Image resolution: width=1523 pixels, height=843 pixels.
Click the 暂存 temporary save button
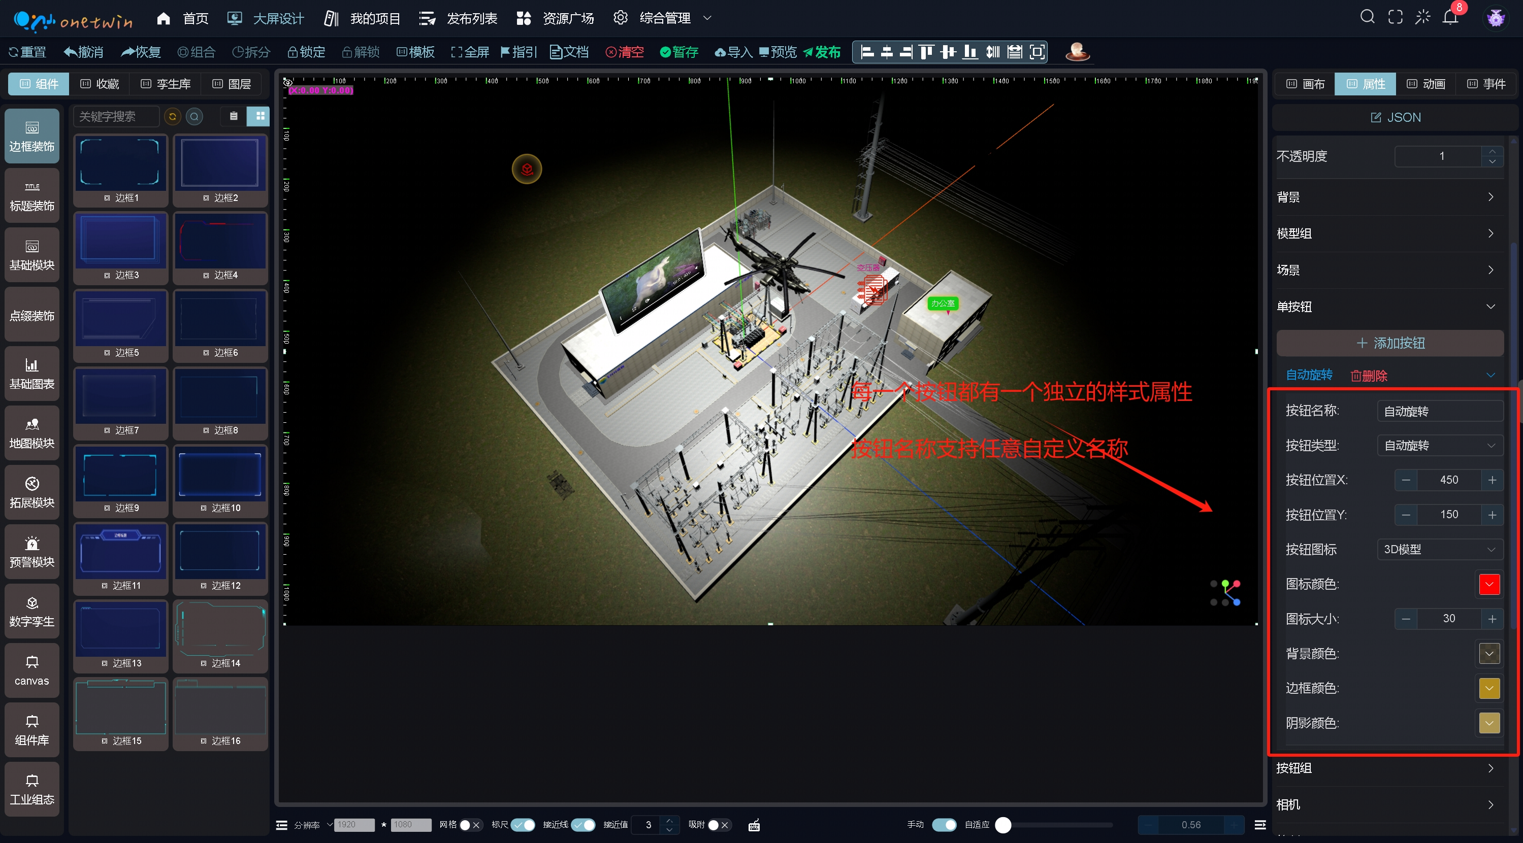click(x=679, y=52)
